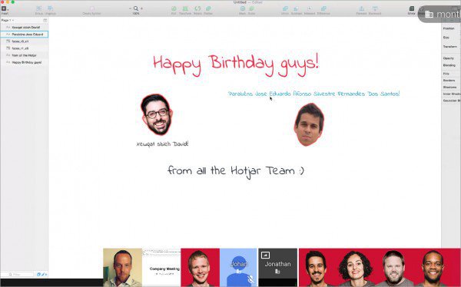This screenshot has height=287, width=461.
Task: Click the Blending option in inspector
Action: [x=449, y=65]
